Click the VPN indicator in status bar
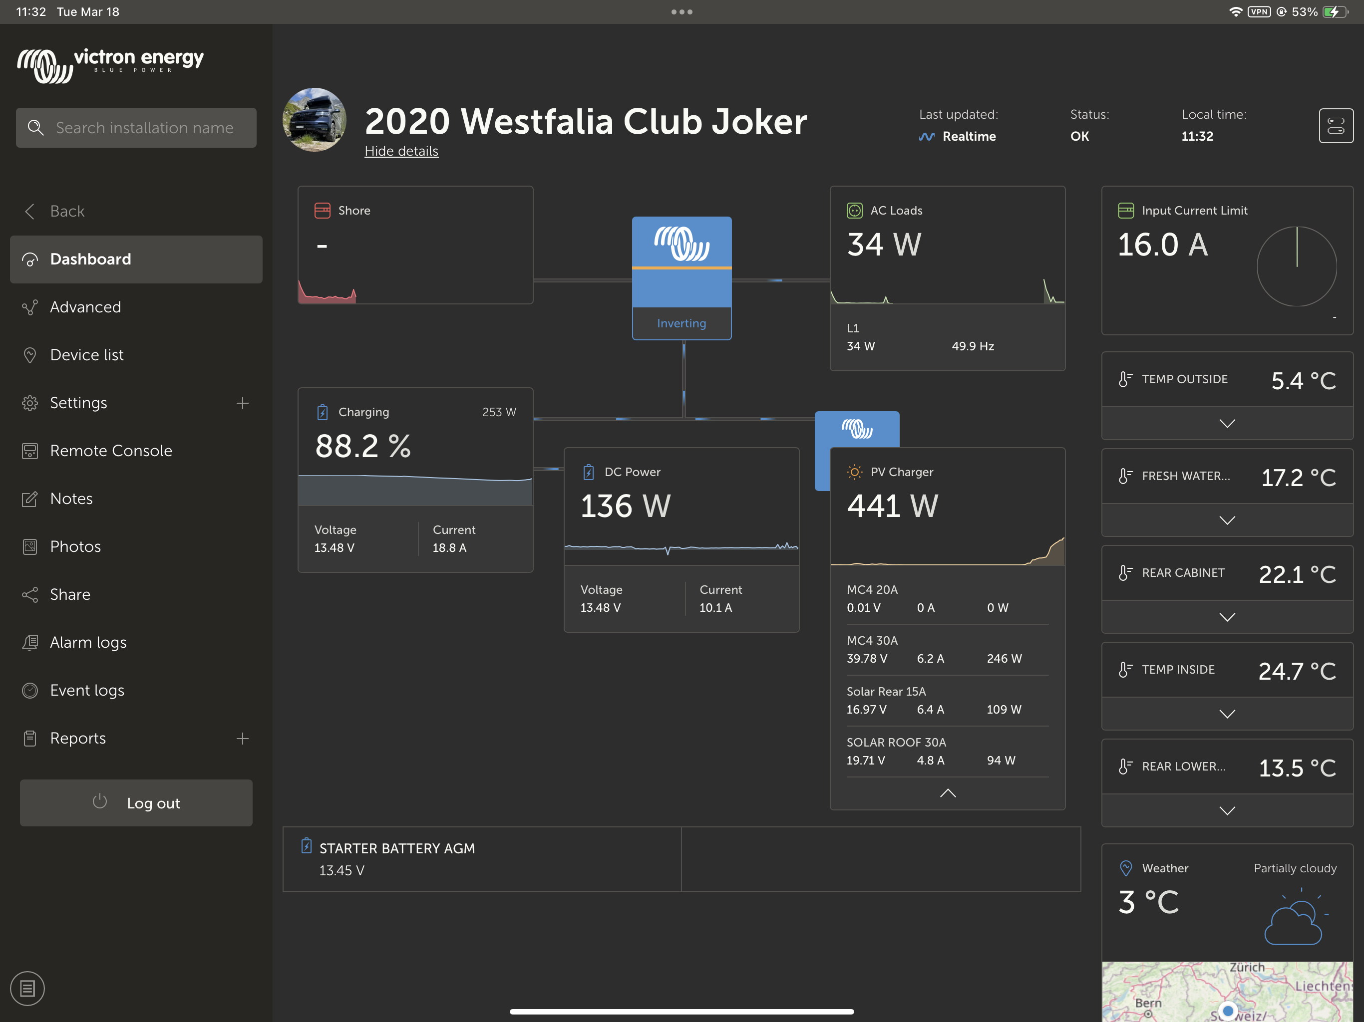 [x=1259, y=11]
